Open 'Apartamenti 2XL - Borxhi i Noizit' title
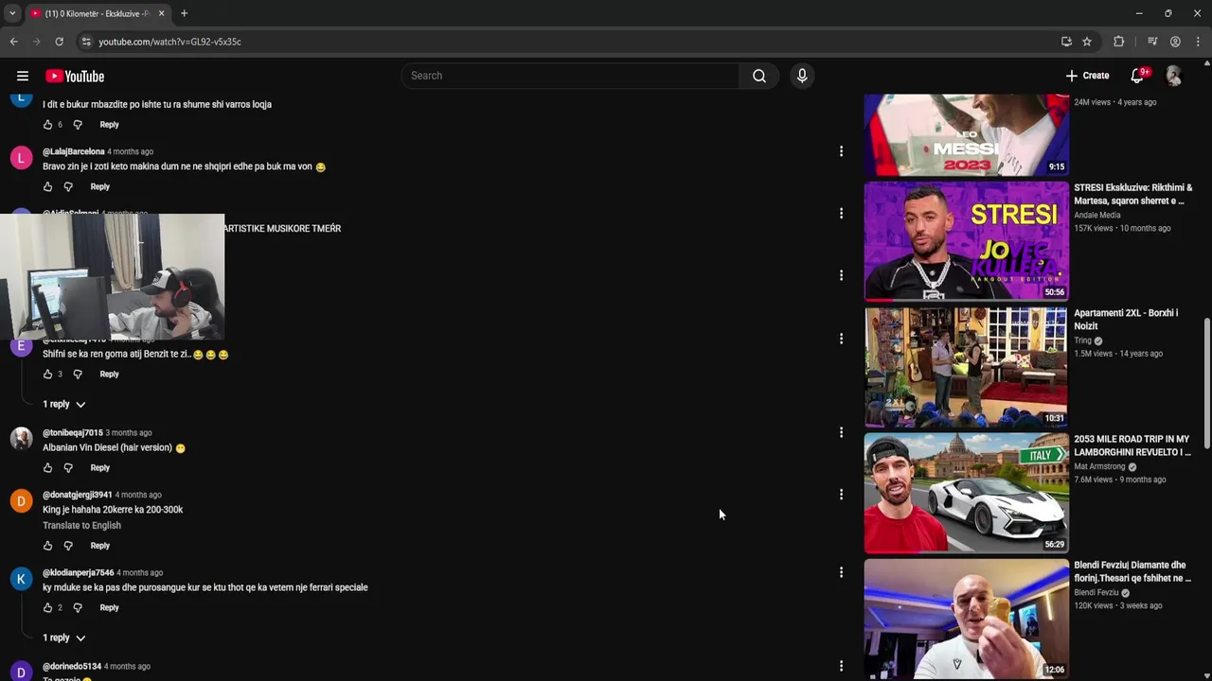Viewport: 1212px width, 681px height. (1126, 320)
